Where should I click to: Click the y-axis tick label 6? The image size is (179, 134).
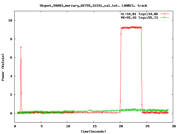(x=11, y=58)
